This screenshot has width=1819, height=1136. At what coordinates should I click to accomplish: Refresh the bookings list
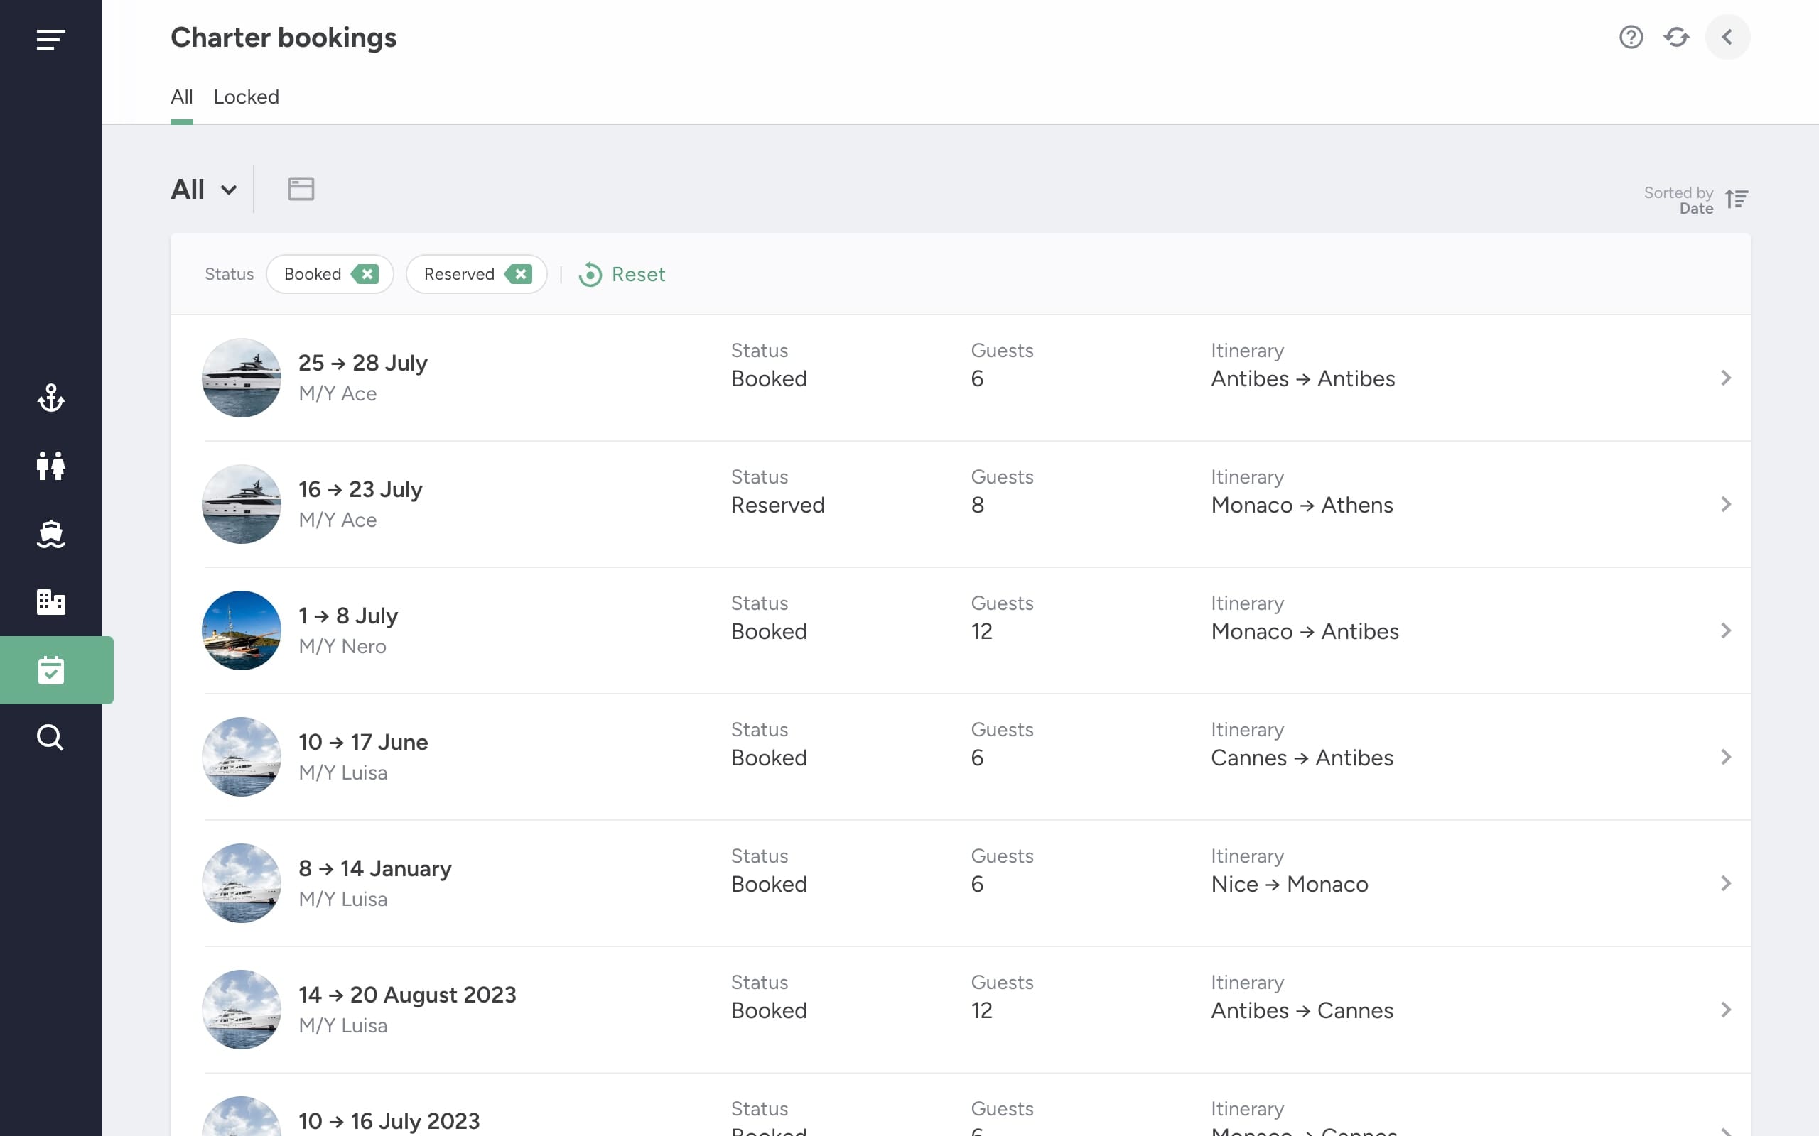[1676, 37]
